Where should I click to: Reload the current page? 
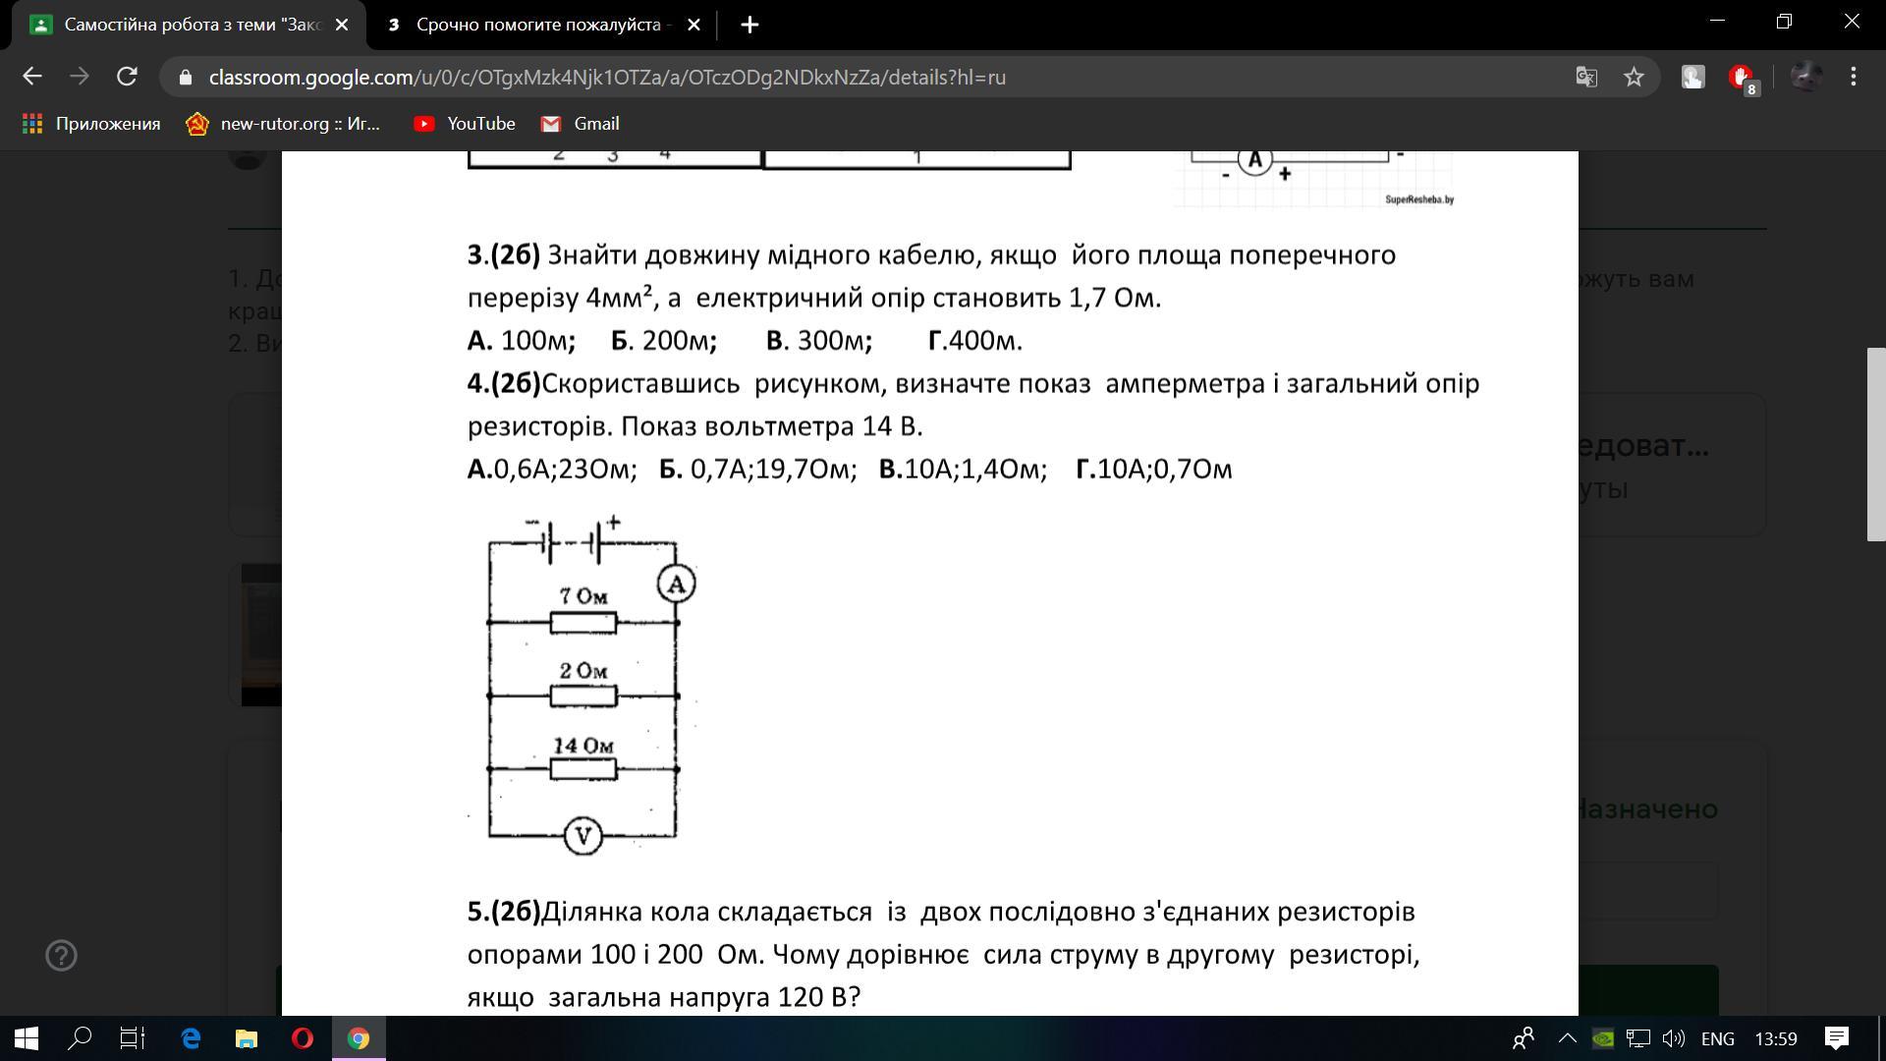click(127, 77)
